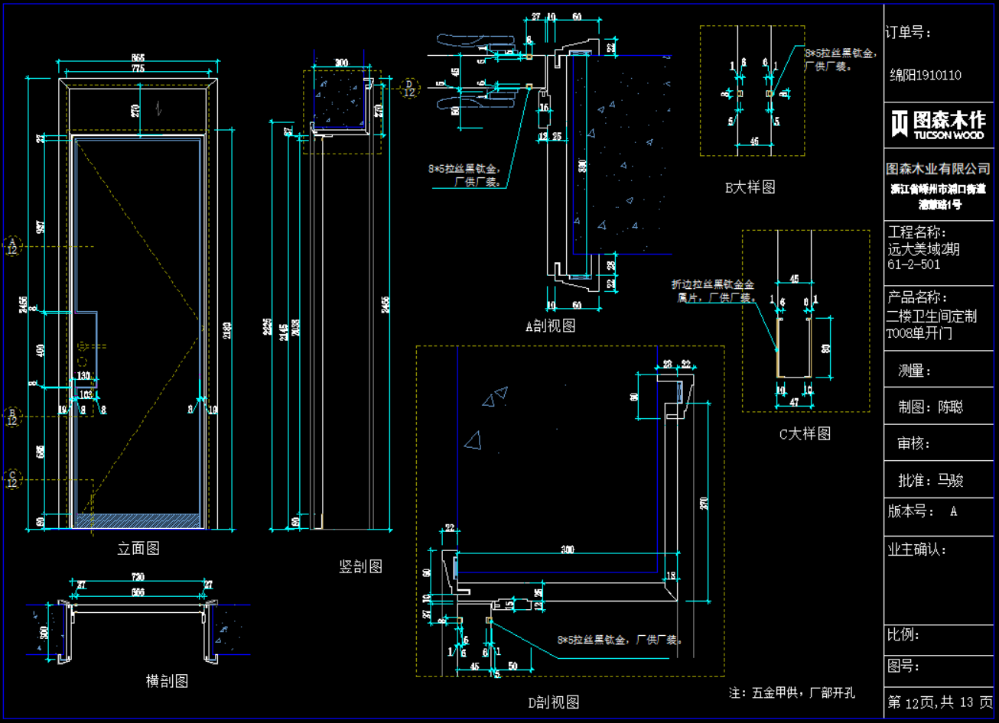
Task: Click the B大样图 detail title
Action: 750,187
